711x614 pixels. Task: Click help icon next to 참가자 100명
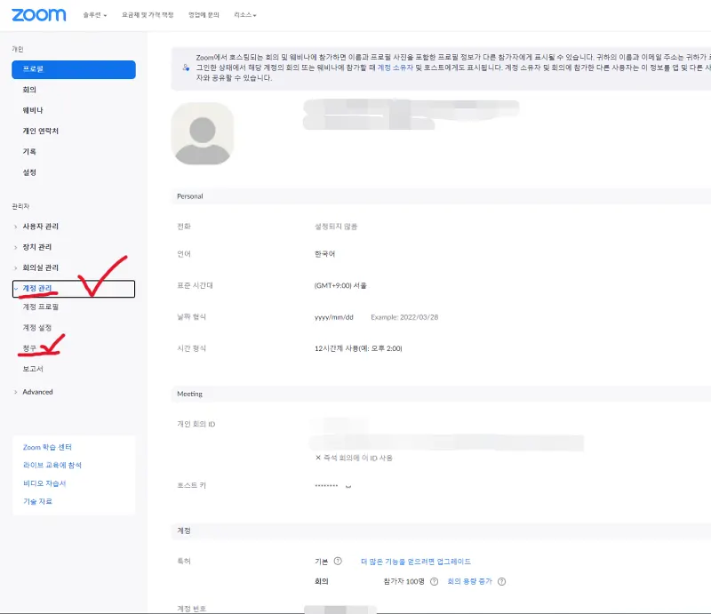pos(434,581)
